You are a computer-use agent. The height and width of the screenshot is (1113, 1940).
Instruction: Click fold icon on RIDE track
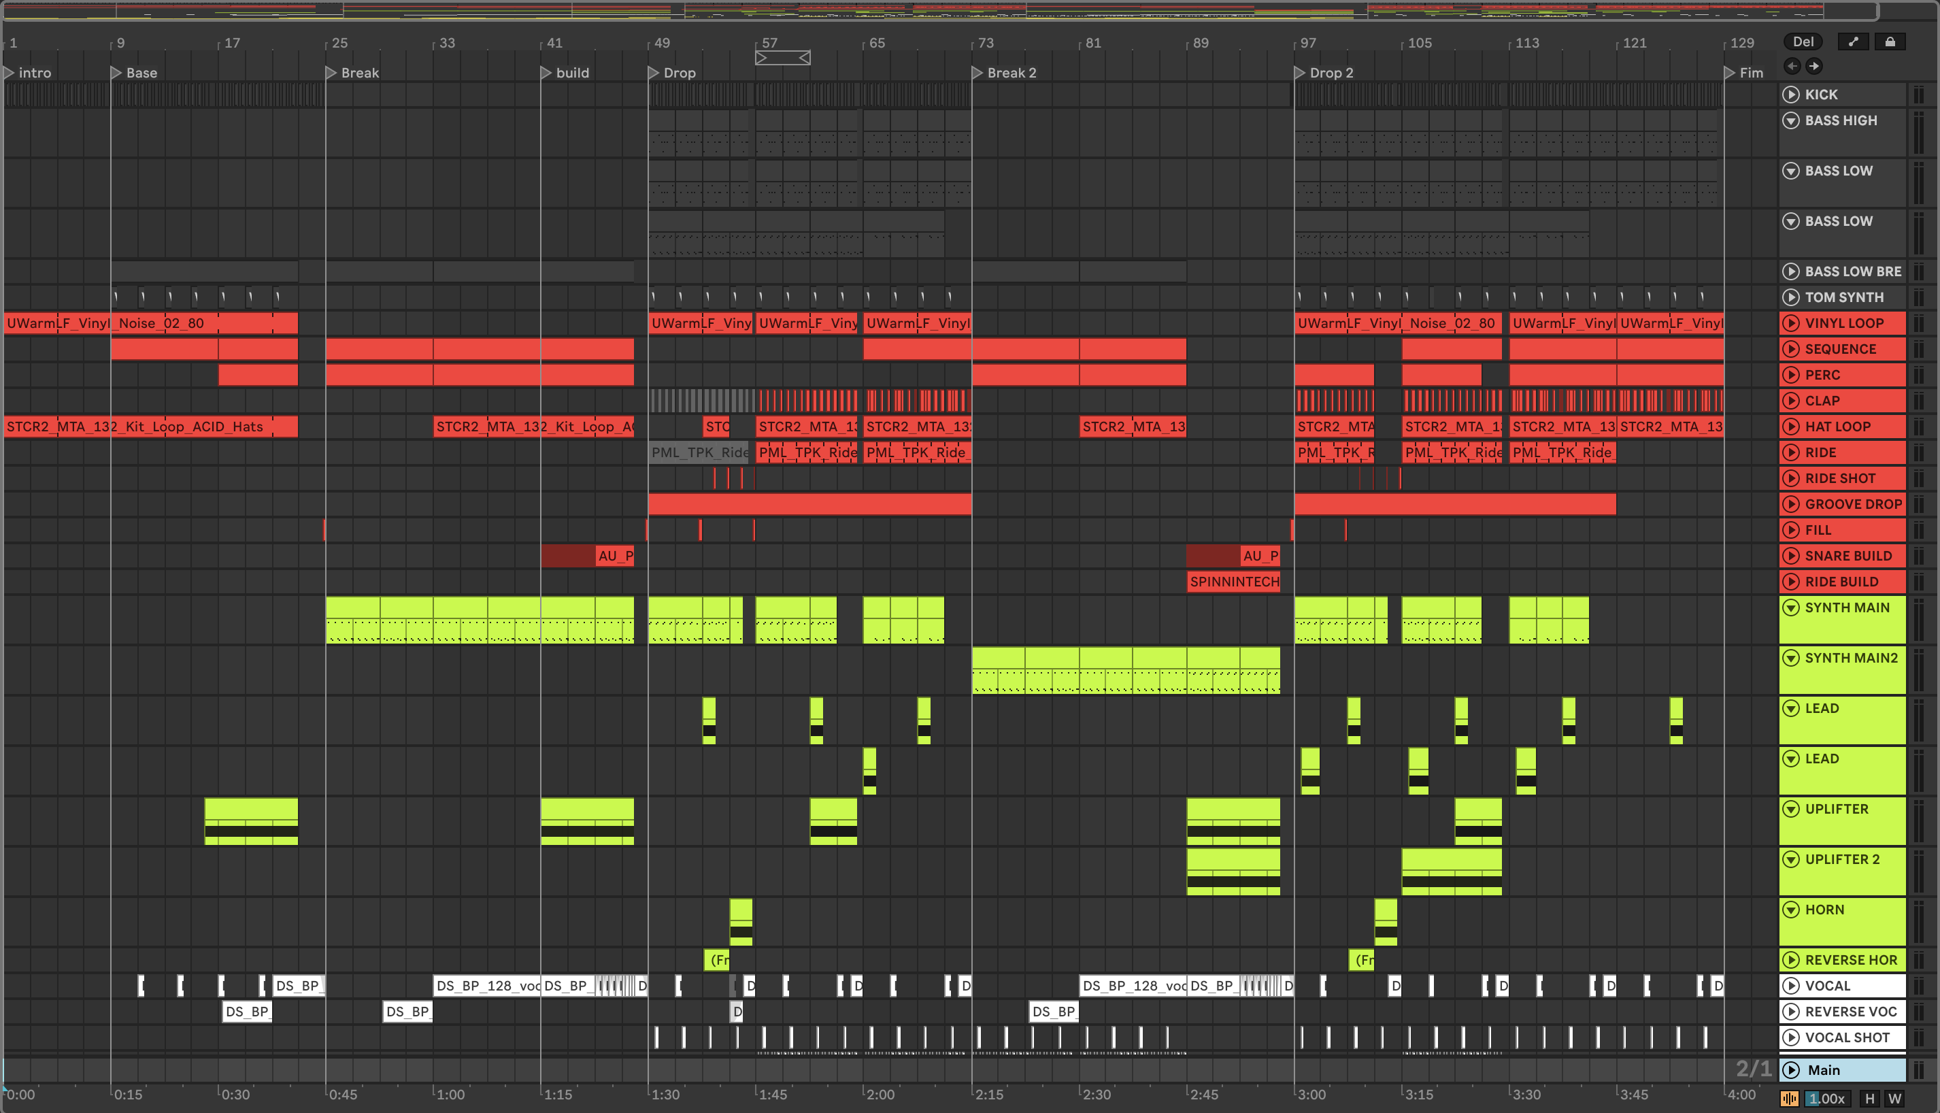1790,452
